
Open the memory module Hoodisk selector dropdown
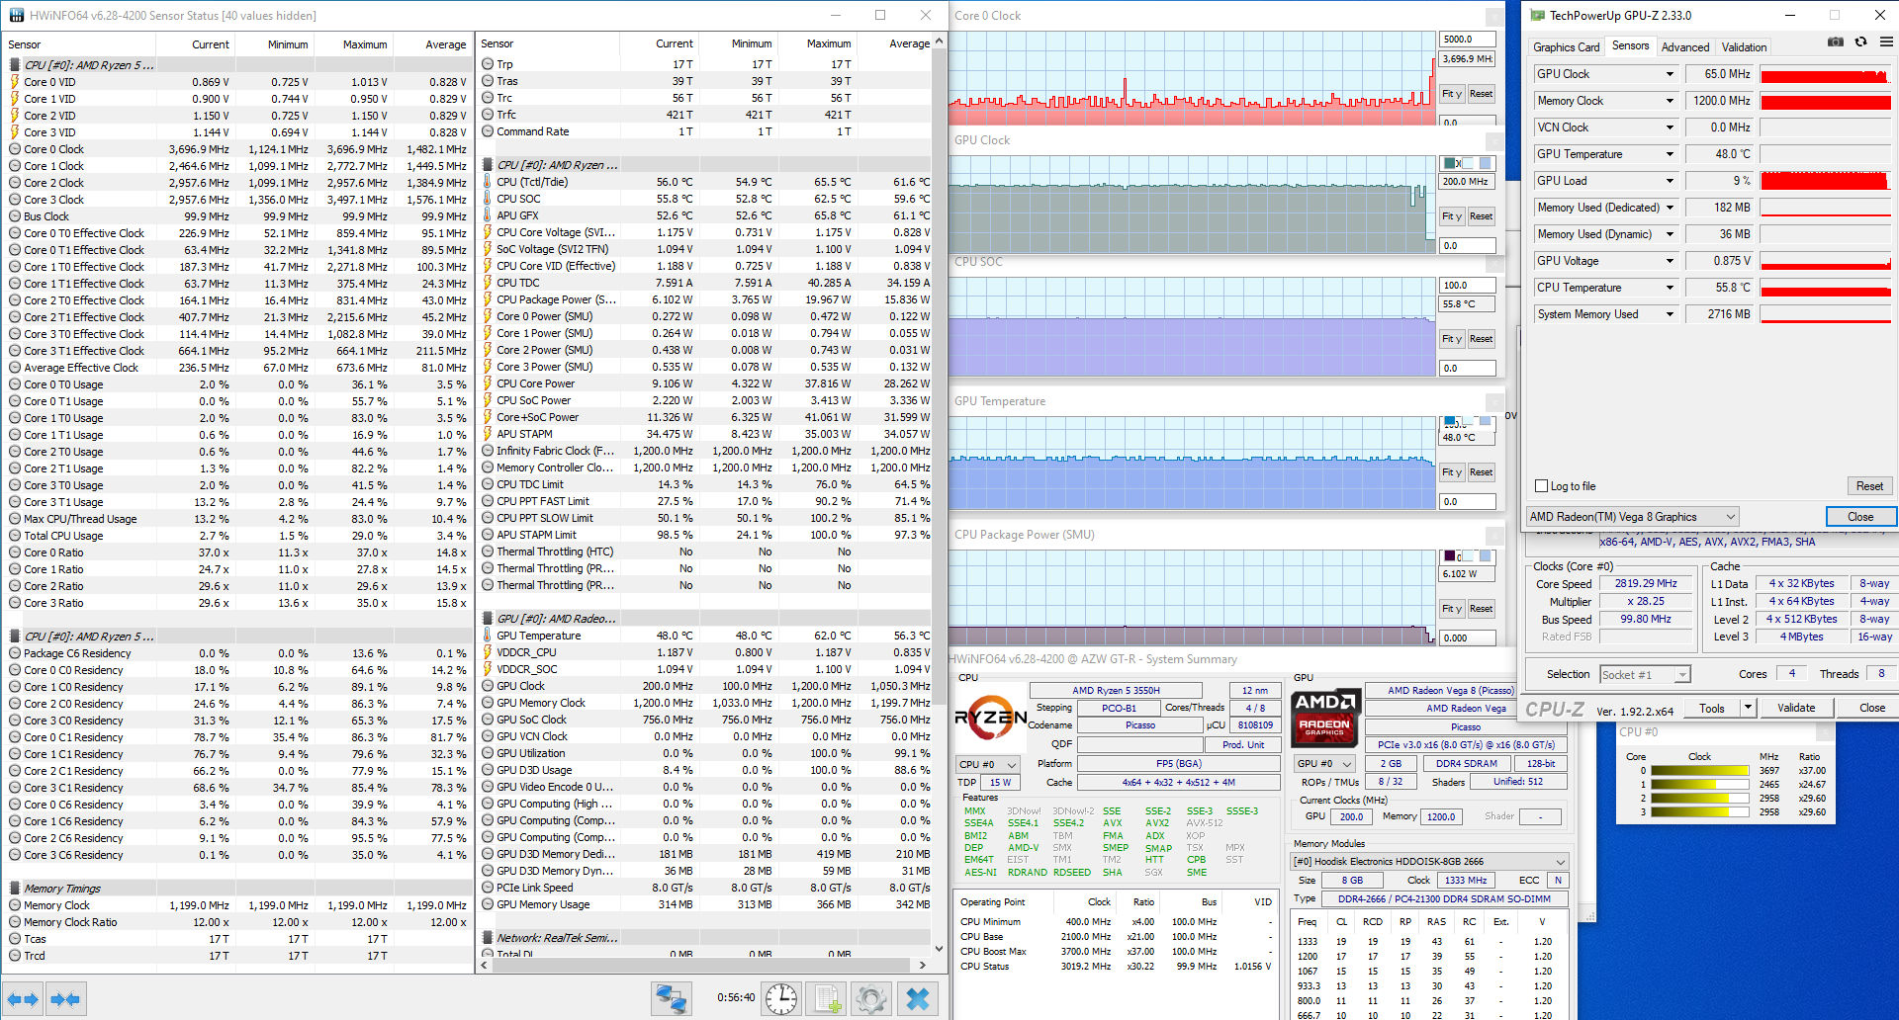coord(1429,862)
